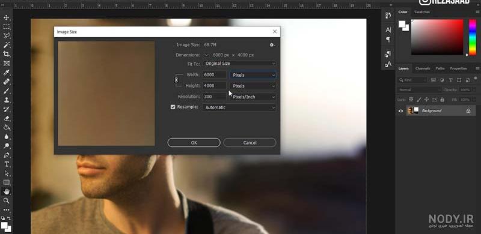Toggle prevent artboard auto-nesting lock
The image size is (481, 234).
point(434,100)
